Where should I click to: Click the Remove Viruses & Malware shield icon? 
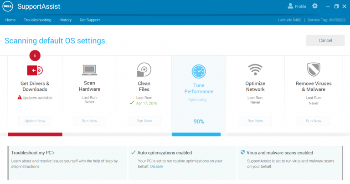click(x=314, y=70)
